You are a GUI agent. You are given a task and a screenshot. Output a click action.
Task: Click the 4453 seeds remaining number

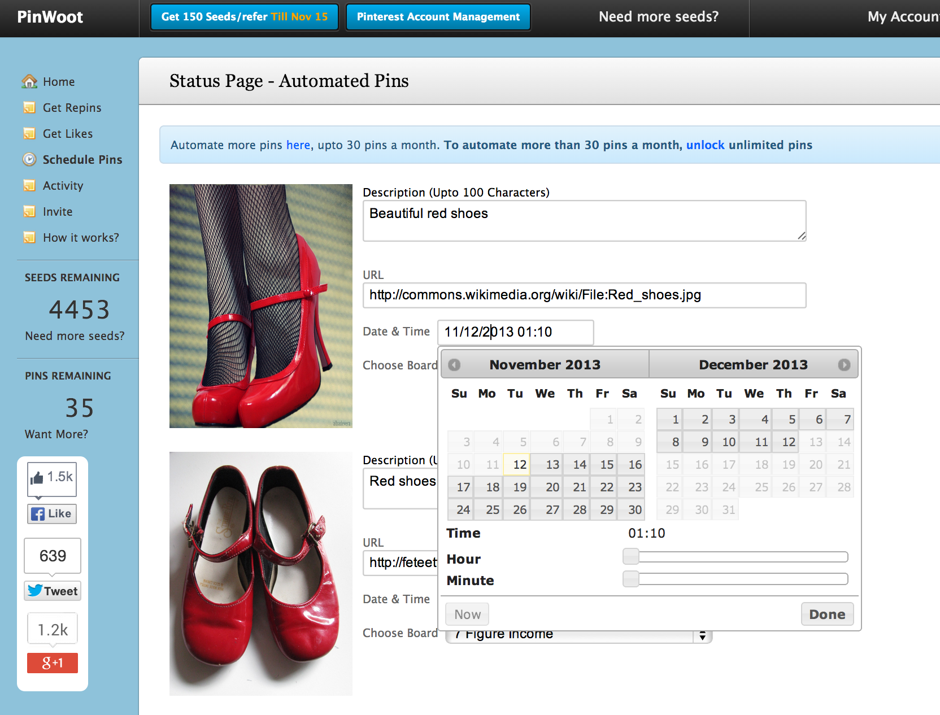79,309
